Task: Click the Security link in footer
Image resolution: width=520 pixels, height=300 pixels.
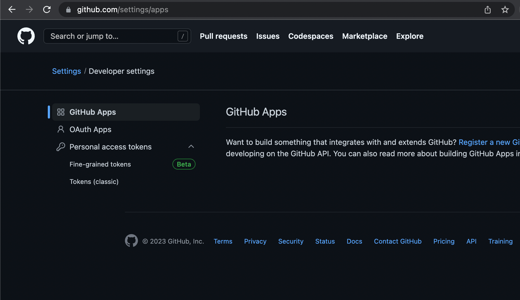Action: 291,241
